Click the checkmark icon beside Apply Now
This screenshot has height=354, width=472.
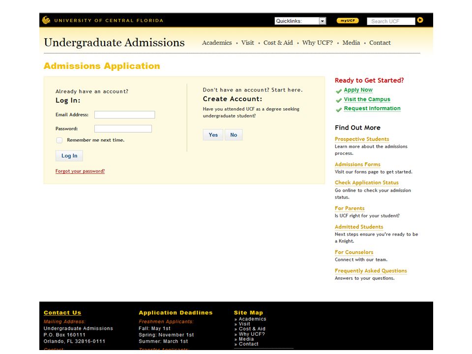pyautogui.click(x=339, y=91)
